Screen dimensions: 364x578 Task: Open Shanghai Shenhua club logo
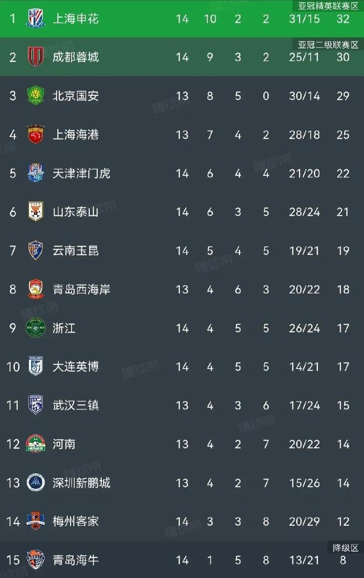click(36, 18)
